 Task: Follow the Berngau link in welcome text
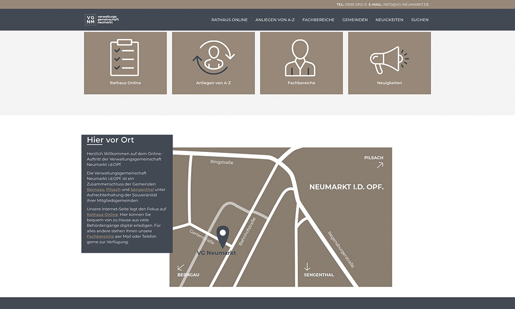(95, 190)
